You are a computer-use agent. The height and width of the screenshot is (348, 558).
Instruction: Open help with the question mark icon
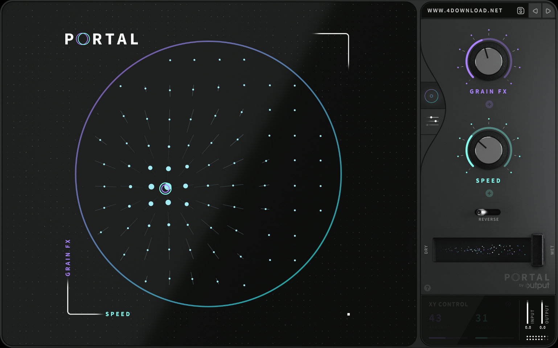(427, 288)
